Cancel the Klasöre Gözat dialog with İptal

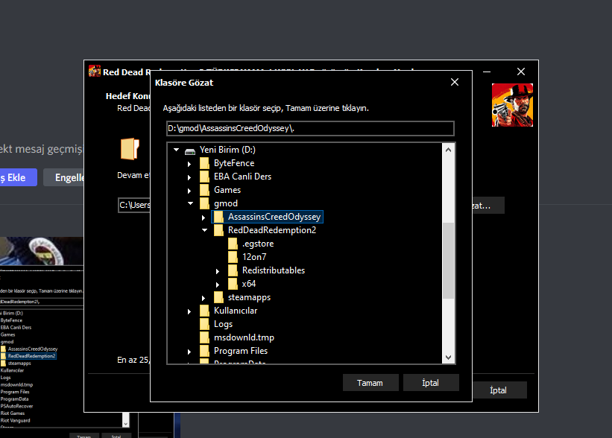[x=431, y=383]
